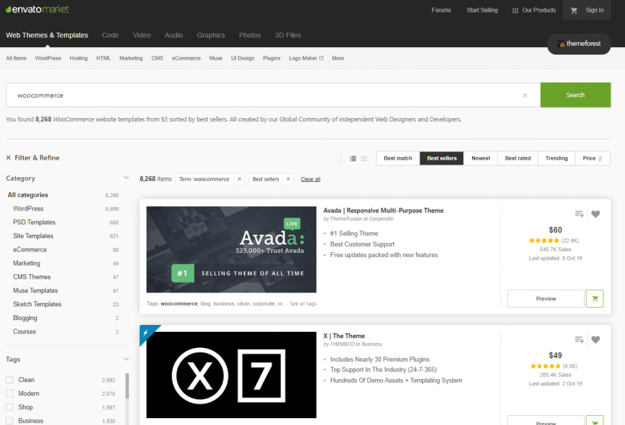Sort results by Price

[x=592, y=158]
